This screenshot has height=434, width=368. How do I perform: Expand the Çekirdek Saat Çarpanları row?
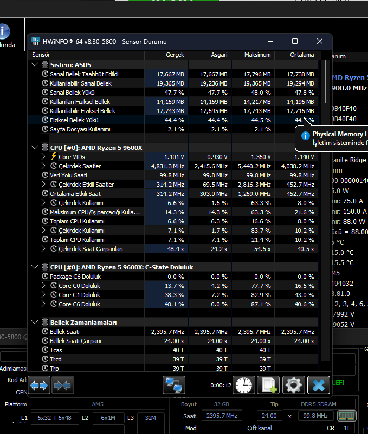(x=43, y=248)
